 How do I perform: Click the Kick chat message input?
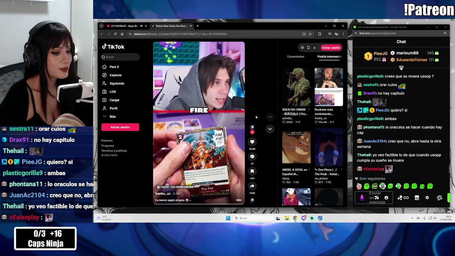tap(374, 198)
